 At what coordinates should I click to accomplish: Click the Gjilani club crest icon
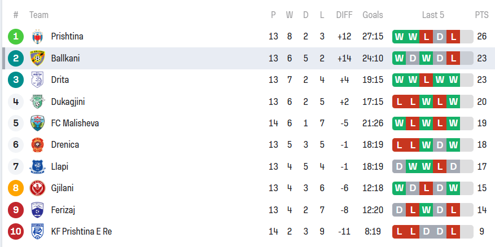click(x=38, y=188)
